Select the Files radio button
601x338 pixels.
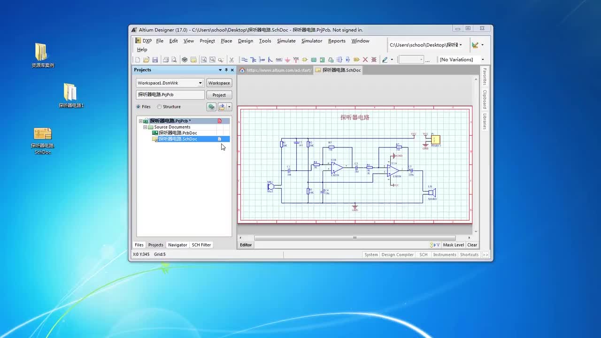[x=138, y=107]
